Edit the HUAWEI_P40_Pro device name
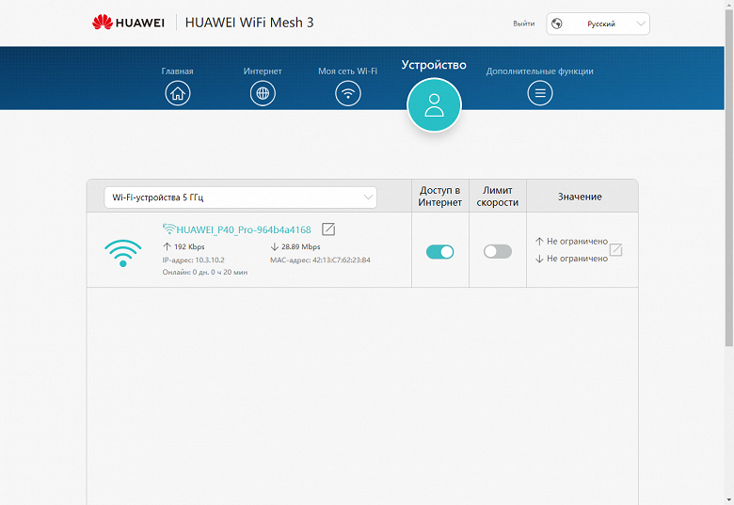The height and width of the screenshot is (505, 734). pyautogui.click(x=328, y=229)
